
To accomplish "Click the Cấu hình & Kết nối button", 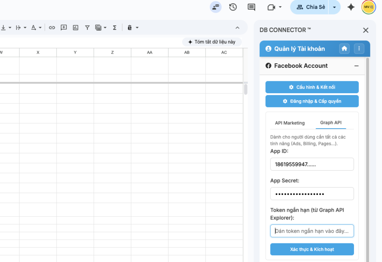I will point(312,87).
